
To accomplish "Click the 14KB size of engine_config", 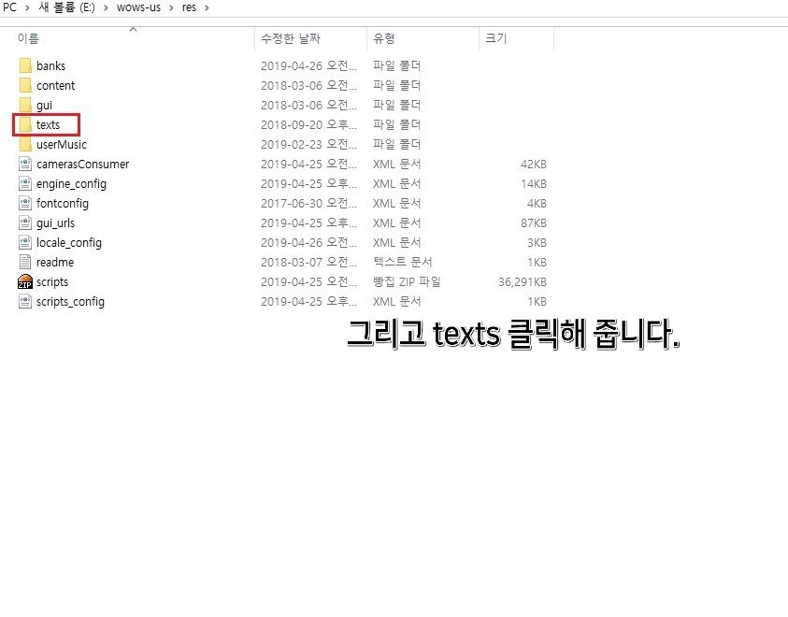I will pyautogui.click(x=534, y=184).
